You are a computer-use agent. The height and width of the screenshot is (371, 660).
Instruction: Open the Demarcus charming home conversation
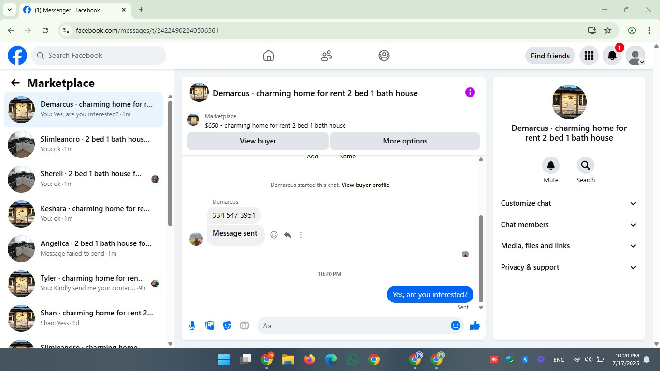click(84, 110)
